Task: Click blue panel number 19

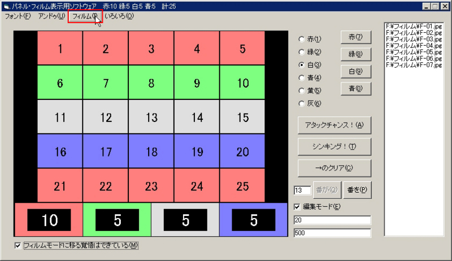Action: [197, 151]
